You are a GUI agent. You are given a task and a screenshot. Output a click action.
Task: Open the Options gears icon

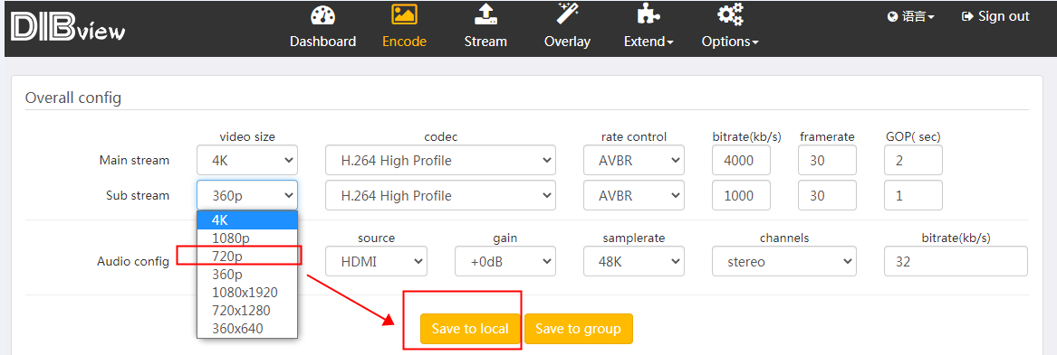[730, 14]
